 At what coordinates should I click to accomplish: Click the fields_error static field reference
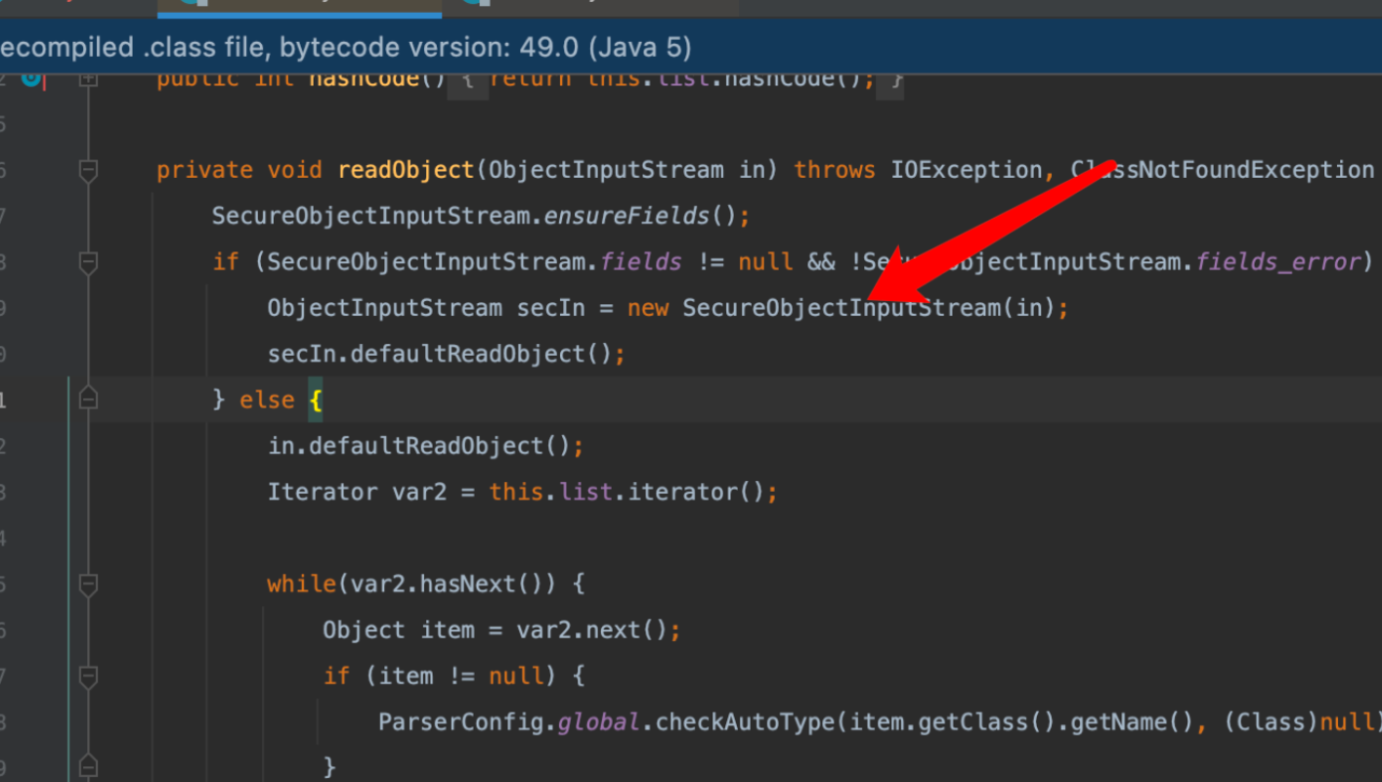click(x=1277, y=262)
